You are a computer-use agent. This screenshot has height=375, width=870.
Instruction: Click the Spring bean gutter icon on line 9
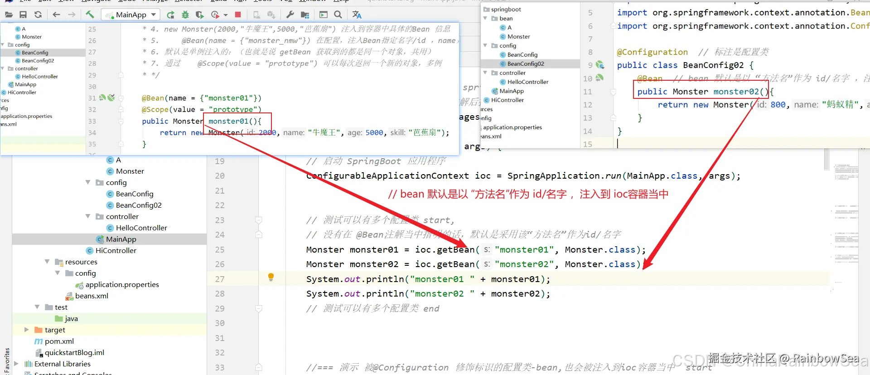pos(600,65)
